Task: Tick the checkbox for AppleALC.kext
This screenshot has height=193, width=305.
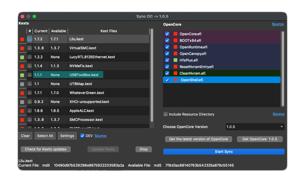Action: tap(30, 110)
